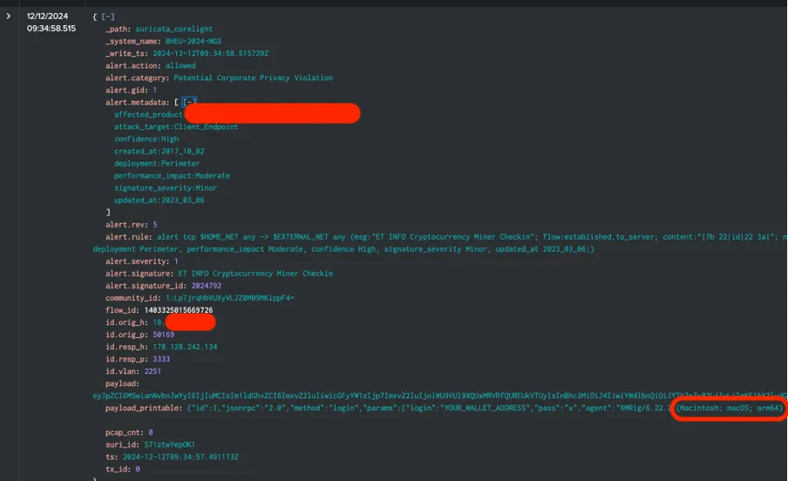The width and height of the screenshot is (788, 481).
Task: Select the attack_target:Client_Endpoint metadata entry
Action: 175,126
